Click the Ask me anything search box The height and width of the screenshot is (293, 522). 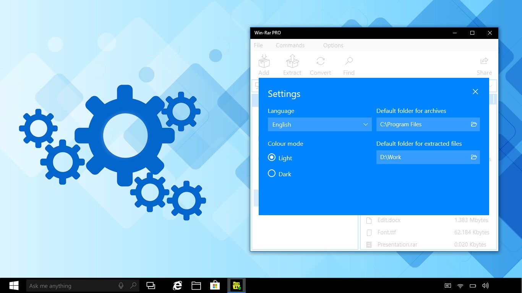click(82, 286)
